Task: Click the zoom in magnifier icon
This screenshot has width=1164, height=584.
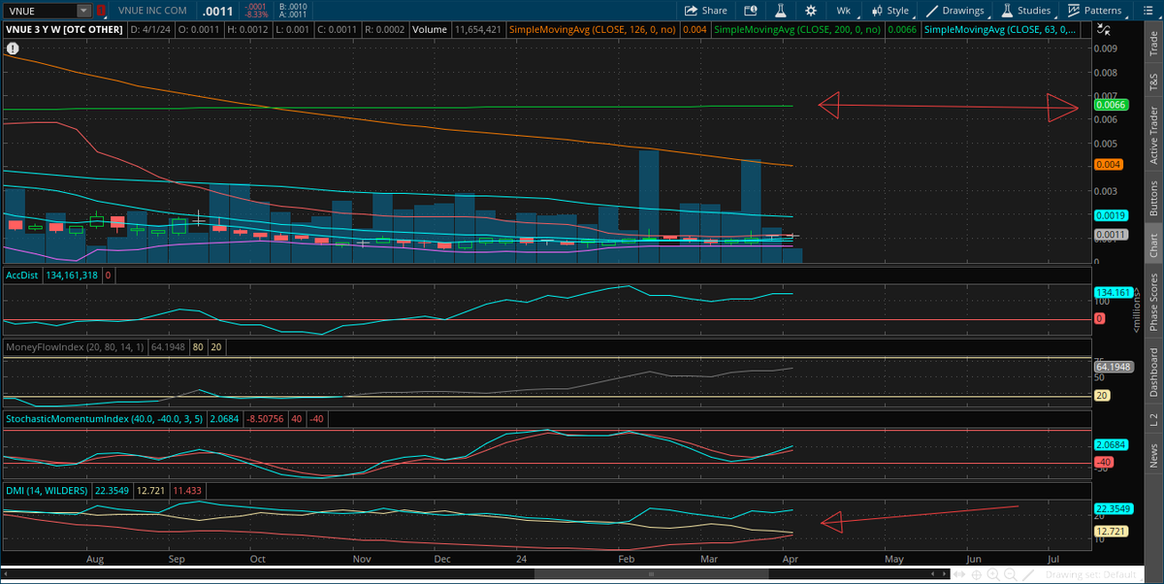Action: click(993, 575)
